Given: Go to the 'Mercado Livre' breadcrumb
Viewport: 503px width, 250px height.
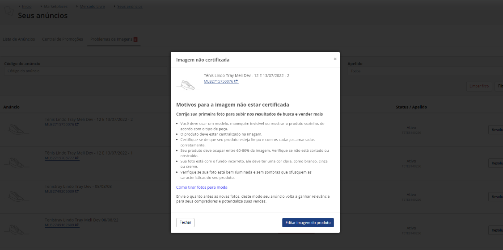Looking at the screenshot, I should coord(93,6).
